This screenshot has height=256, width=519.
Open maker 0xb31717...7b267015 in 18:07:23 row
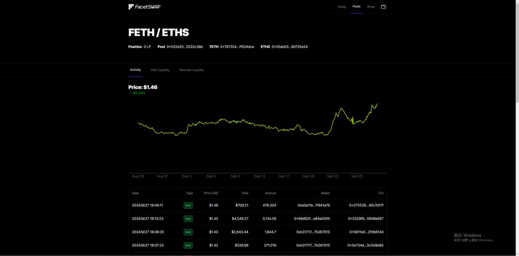click(313, 245)
